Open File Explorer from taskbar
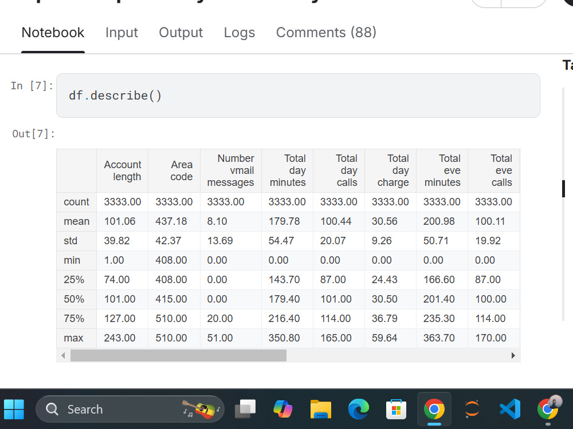This screenshot has height=429, width=573. tap(321, 409)
